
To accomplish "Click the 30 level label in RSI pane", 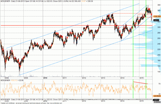I will pos(159,94).
